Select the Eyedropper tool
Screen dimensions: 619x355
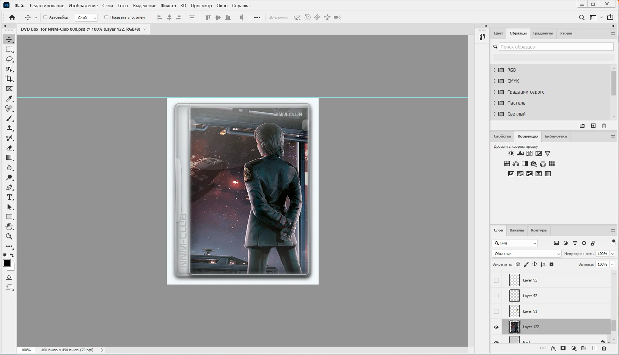coord(9,99)
